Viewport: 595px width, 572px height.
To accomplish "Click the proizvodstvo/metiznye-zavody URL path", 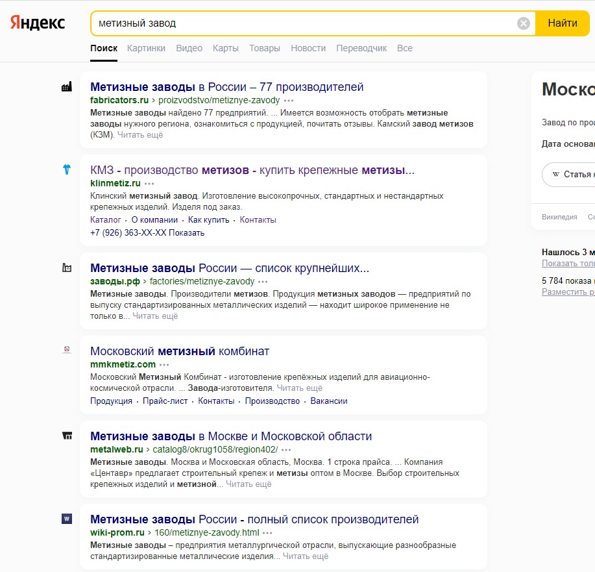I will [219, 100].
